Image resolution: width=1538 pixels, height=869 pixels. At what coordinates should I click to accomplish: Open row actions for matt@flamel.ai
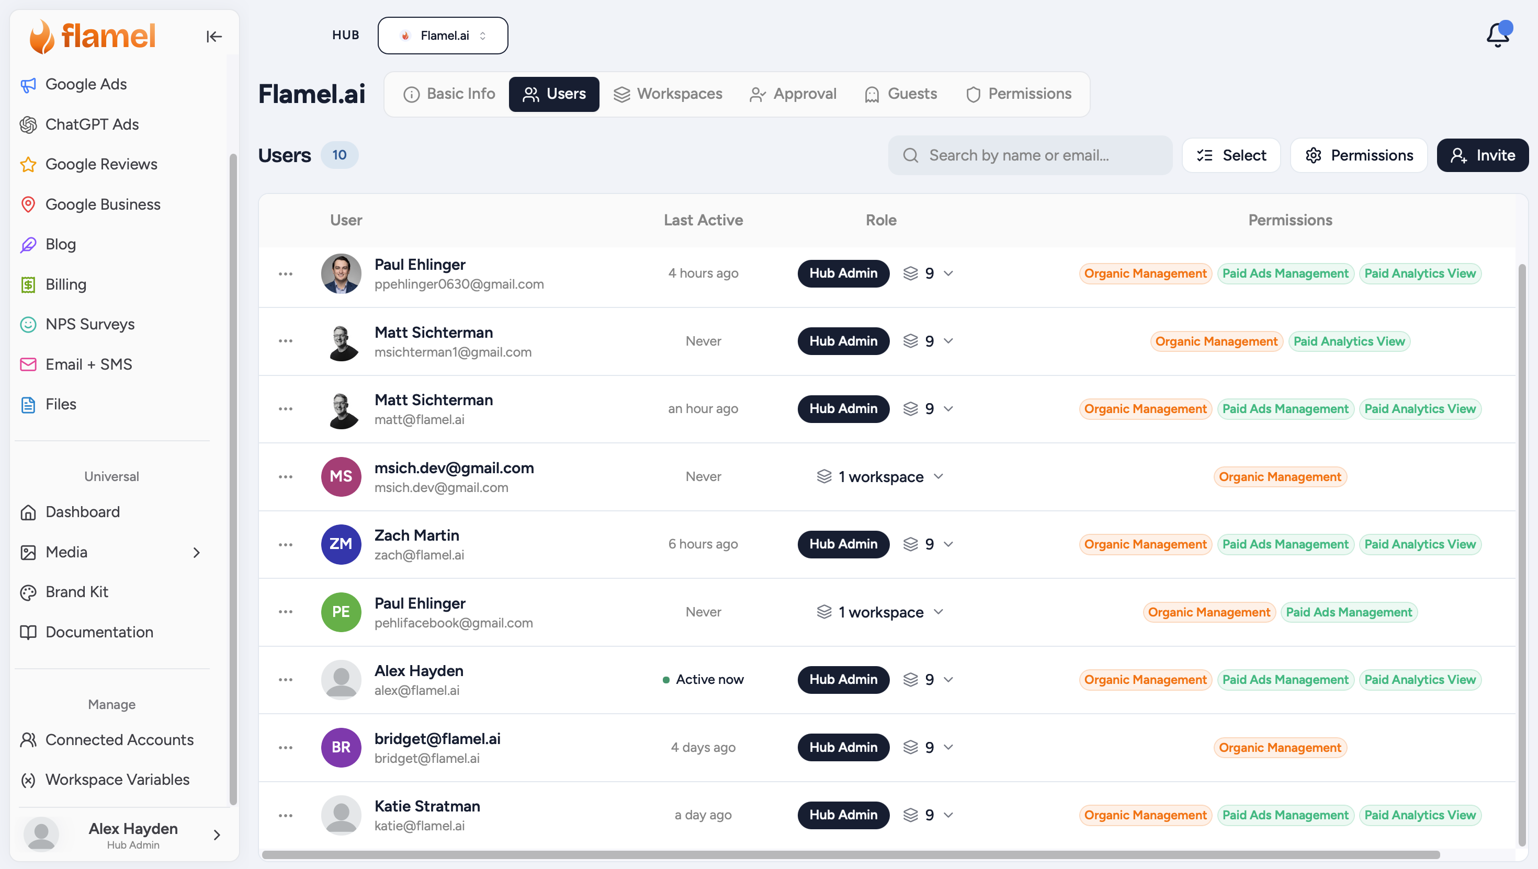point(286,409)
